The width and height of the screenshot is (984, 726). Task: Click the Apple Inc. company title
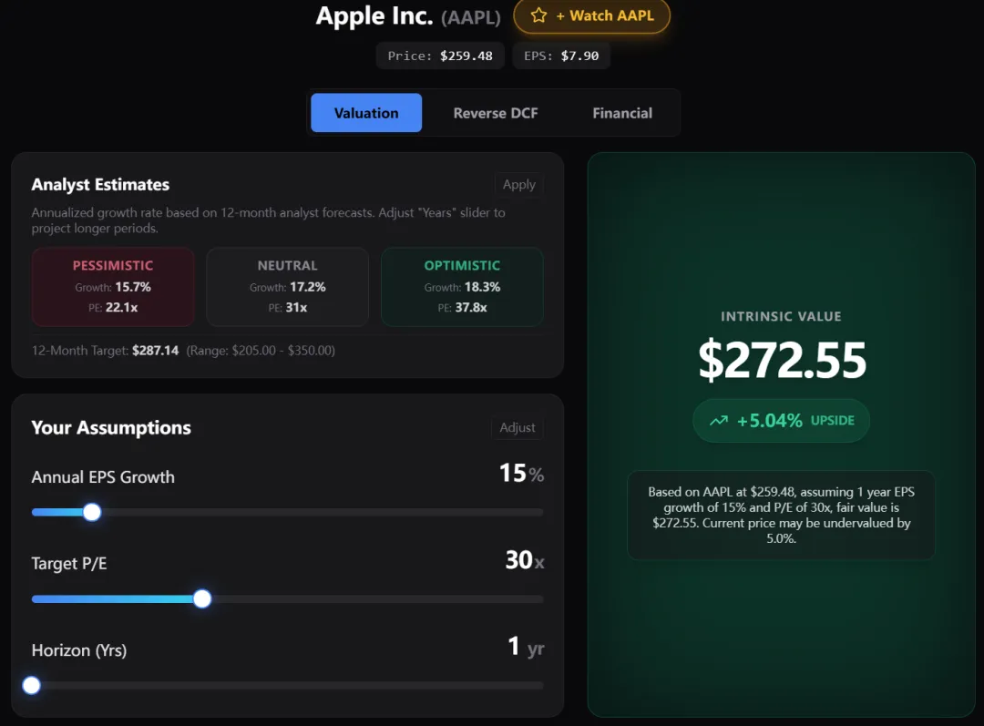click(374, 16)
